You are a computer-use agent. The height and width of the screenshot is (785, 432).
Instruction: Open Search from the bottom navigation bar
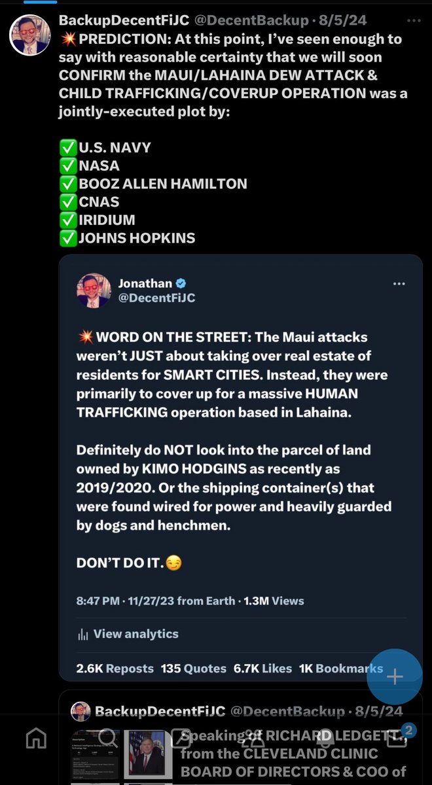[x=108, y=739]
